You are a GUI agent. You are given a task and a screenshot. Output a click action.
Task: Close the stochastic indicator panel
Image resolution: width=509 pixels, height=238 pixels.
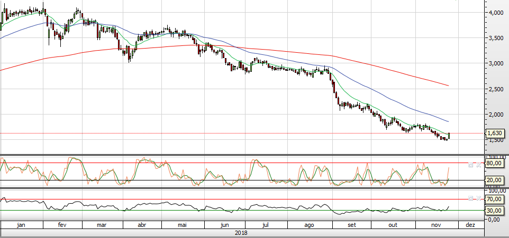click(478, 165)
